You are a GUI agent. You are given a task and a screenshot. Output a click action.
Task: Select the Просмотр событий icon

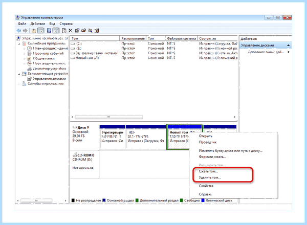tap(29, 53)
